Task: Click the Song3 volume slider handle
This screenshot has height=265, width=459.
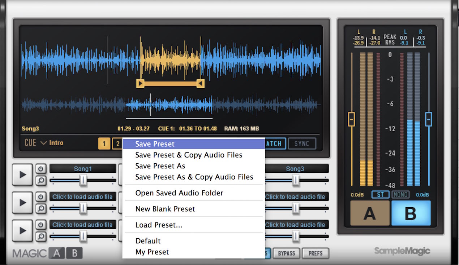Action: tap(296, 180)
